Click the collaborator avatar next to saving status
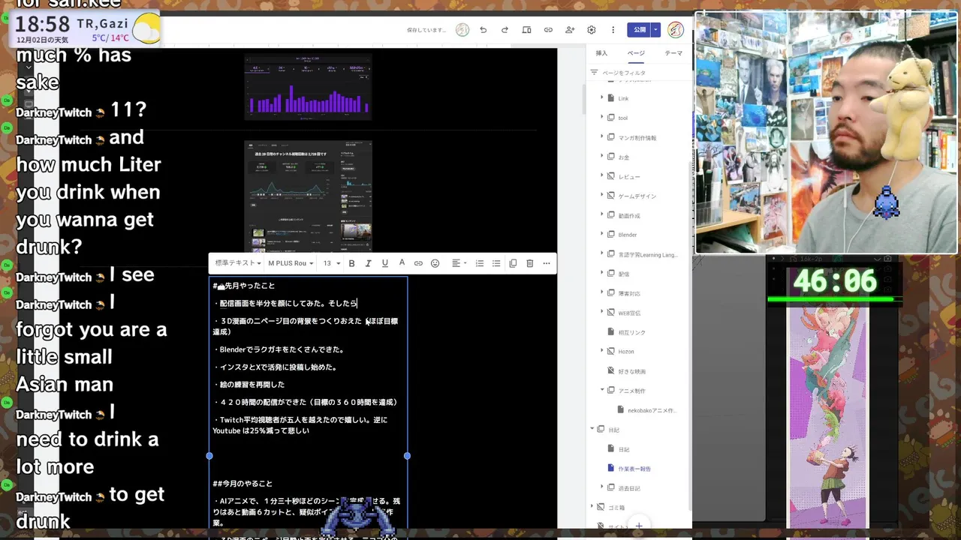 [462, 30]
